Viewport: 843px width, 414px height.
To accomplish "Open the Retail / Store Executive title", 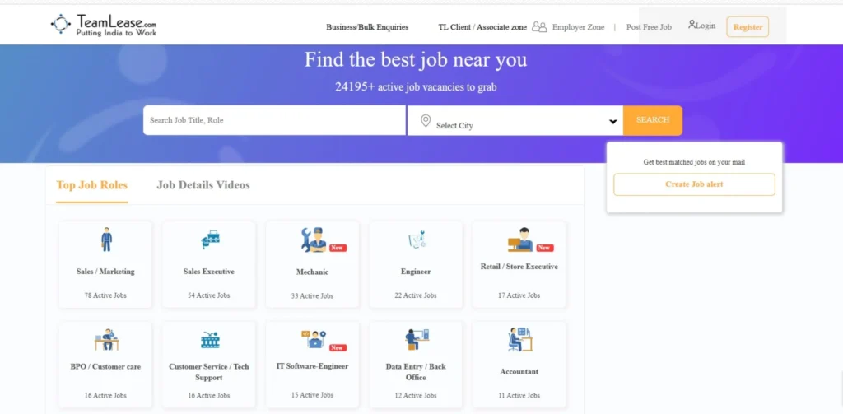I will 519,267.
